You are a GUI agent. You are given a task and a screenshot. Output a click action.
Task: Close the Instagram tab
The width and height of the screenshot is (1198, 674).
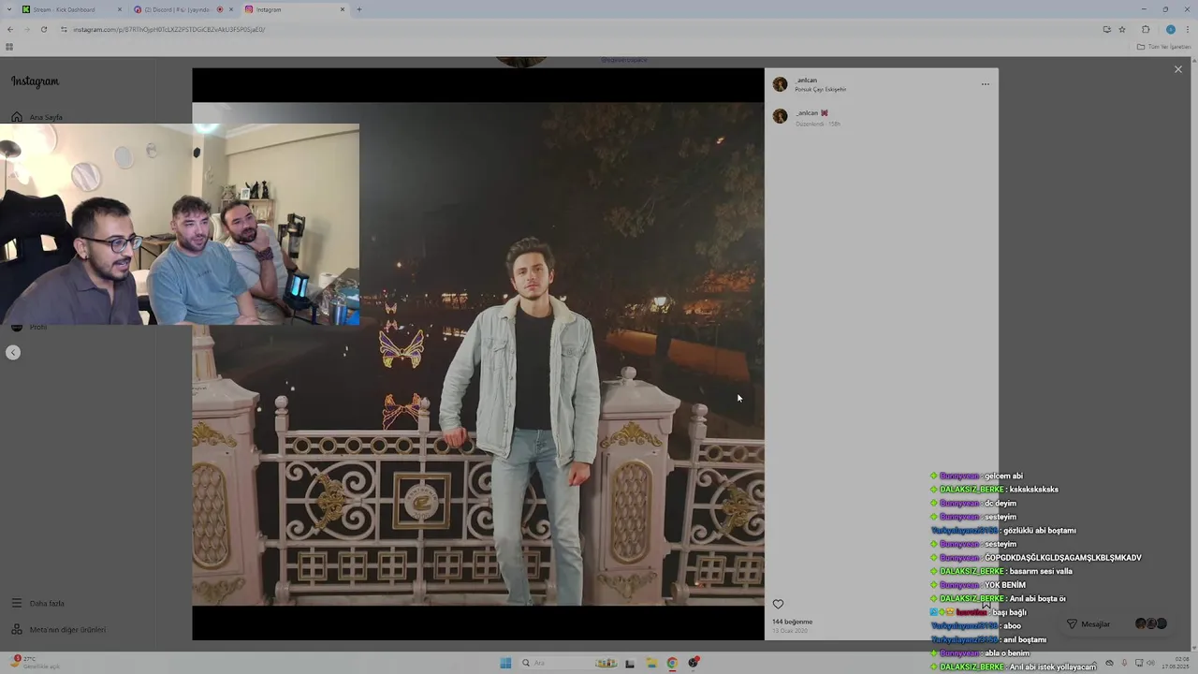[x=343, y=9]
